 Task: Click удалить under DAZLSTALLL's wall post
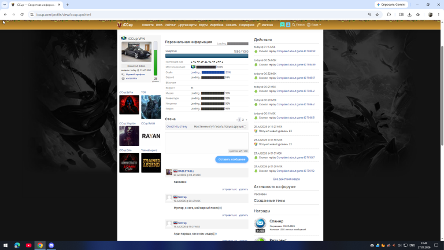[x=243, y=189]
